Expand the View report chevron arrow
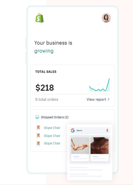 coord(108,99)
